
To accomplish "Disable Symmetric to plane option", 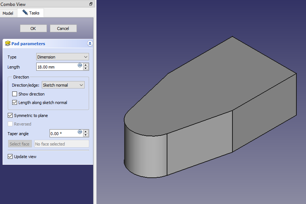I will pos(10,116).
